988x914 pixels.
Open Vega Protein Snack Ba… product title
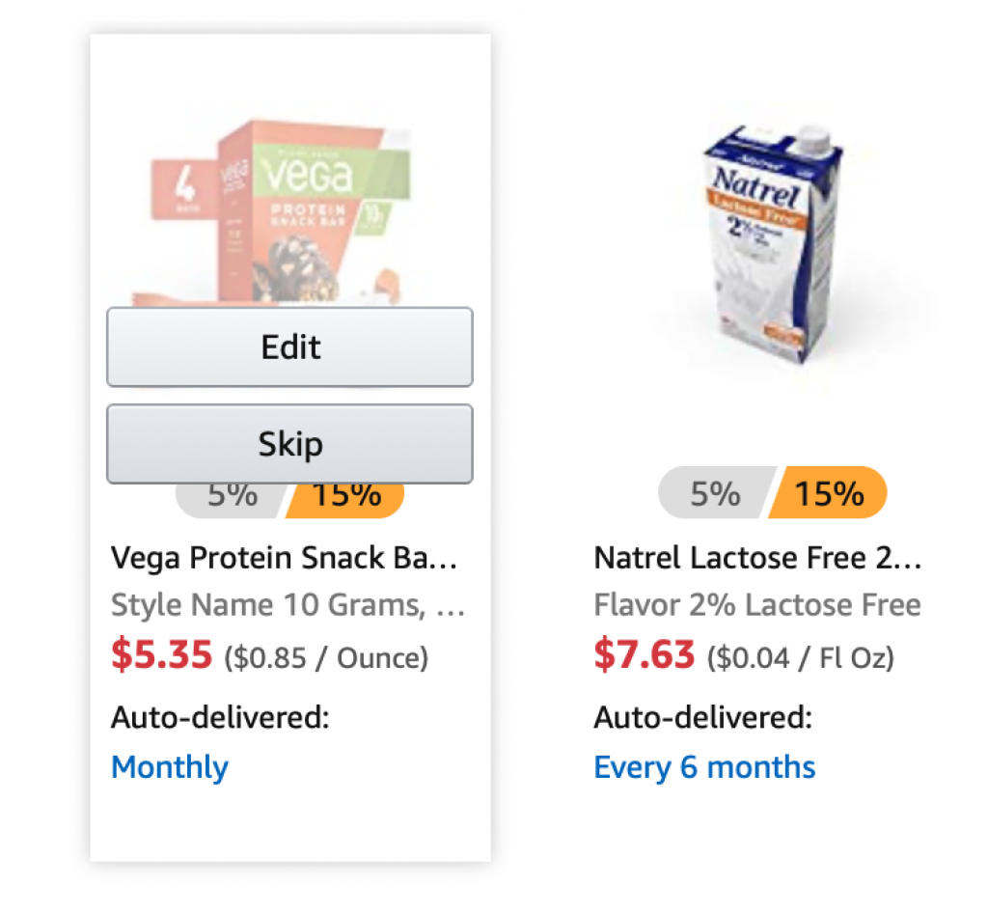[x=285, y=558]
